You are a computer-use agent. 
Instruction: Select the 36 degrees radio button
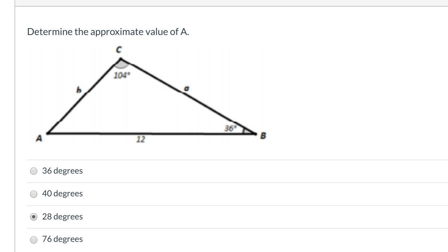click(34, 171)
